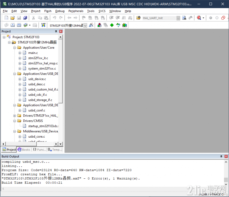Click the Save All icon
This screenshot has width=229, height=197.
(25, 18)
